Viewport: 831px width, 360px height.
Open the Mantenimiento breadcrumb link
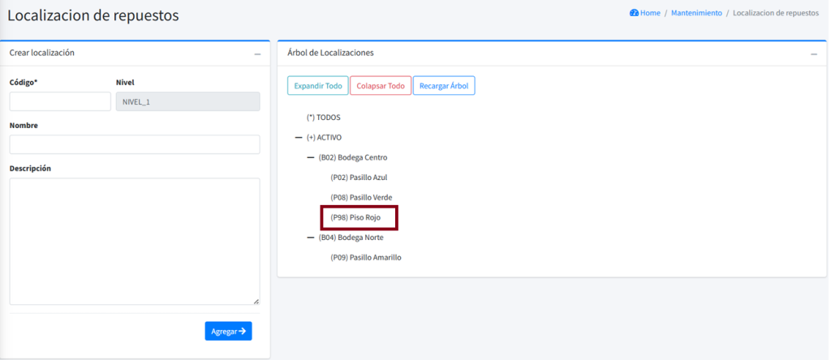coord(696,13)
